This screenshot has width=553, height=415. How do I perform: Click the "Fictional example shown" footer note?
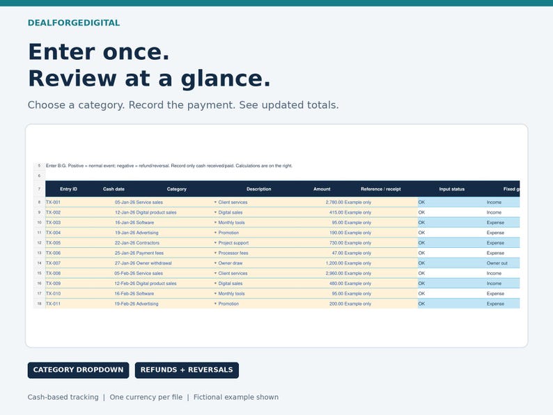(236, 397)
